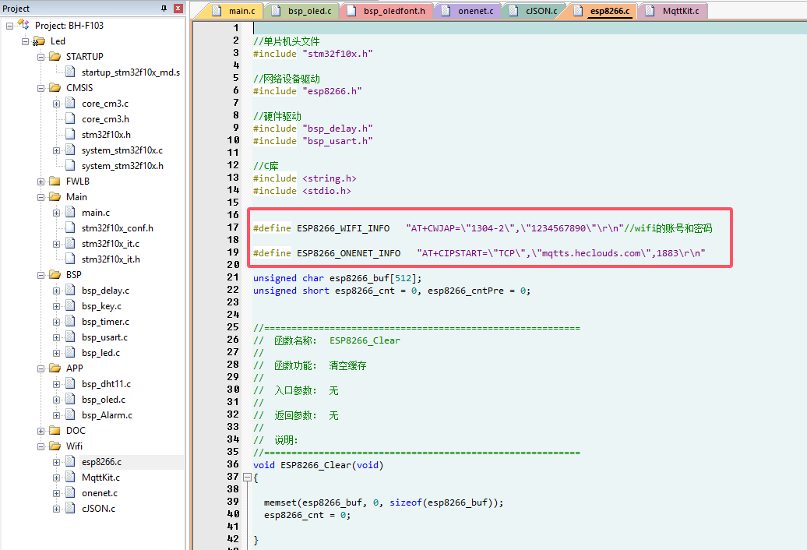Click the BSP folder icon

[x=55, y=275]
